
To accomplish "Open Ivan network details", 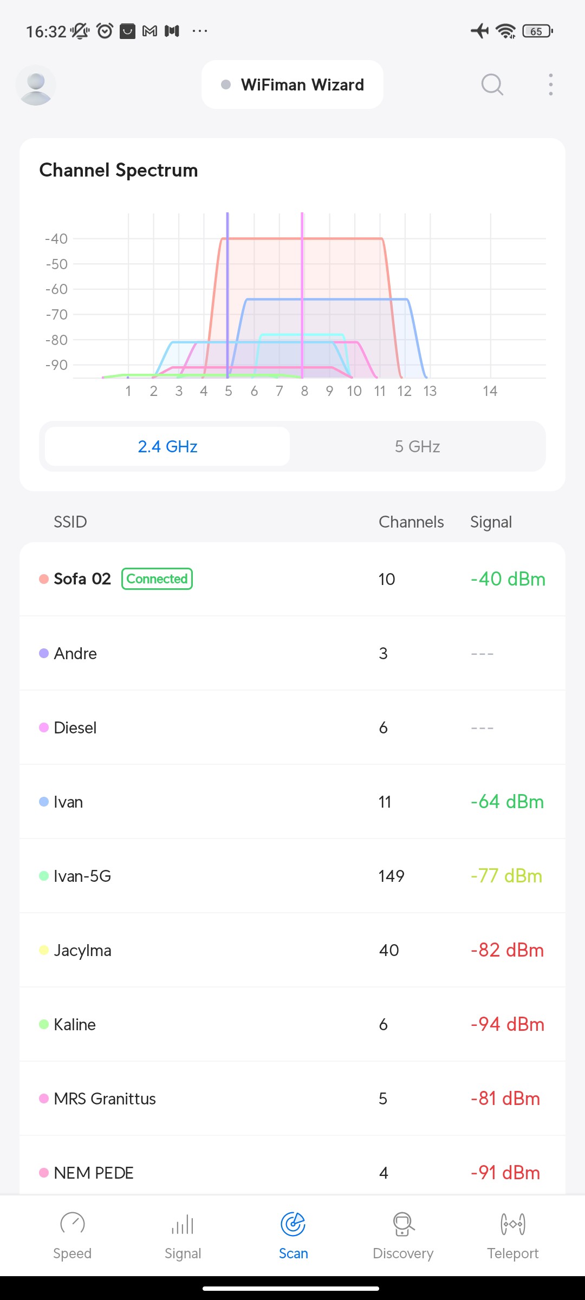I will point(292,802).
